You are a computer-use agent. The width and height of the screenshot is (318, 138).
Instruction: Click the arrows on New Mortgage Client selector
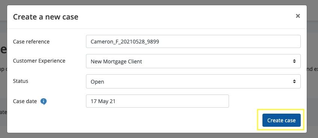point(294,61)
